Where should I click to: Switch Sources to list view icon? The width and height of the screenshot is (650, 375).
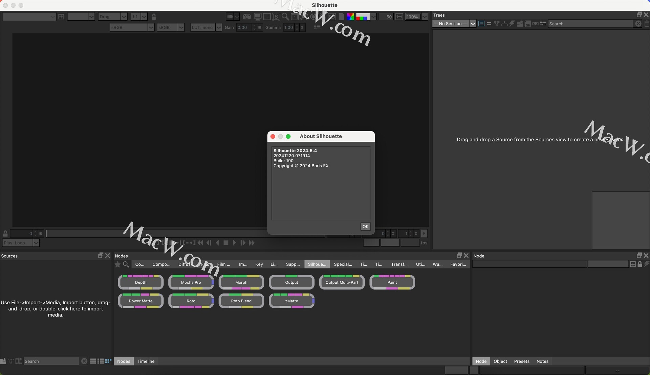pos(93,361)
